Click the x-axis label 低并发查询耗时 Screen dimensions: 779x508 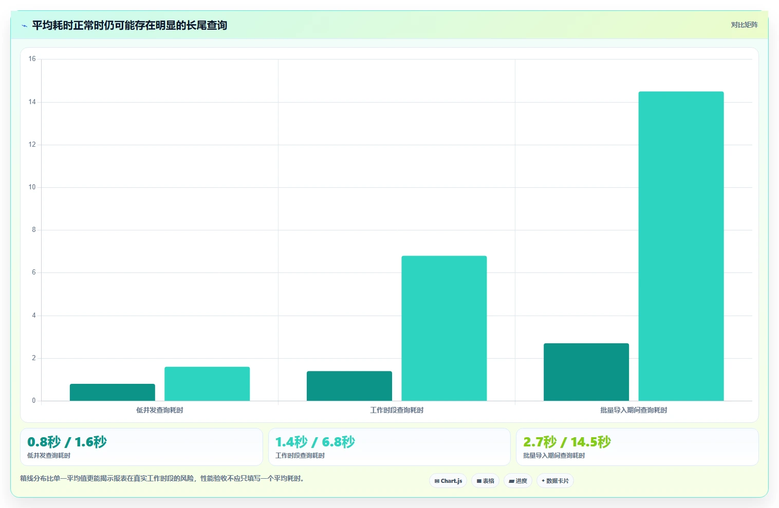[x=160, y=410]
